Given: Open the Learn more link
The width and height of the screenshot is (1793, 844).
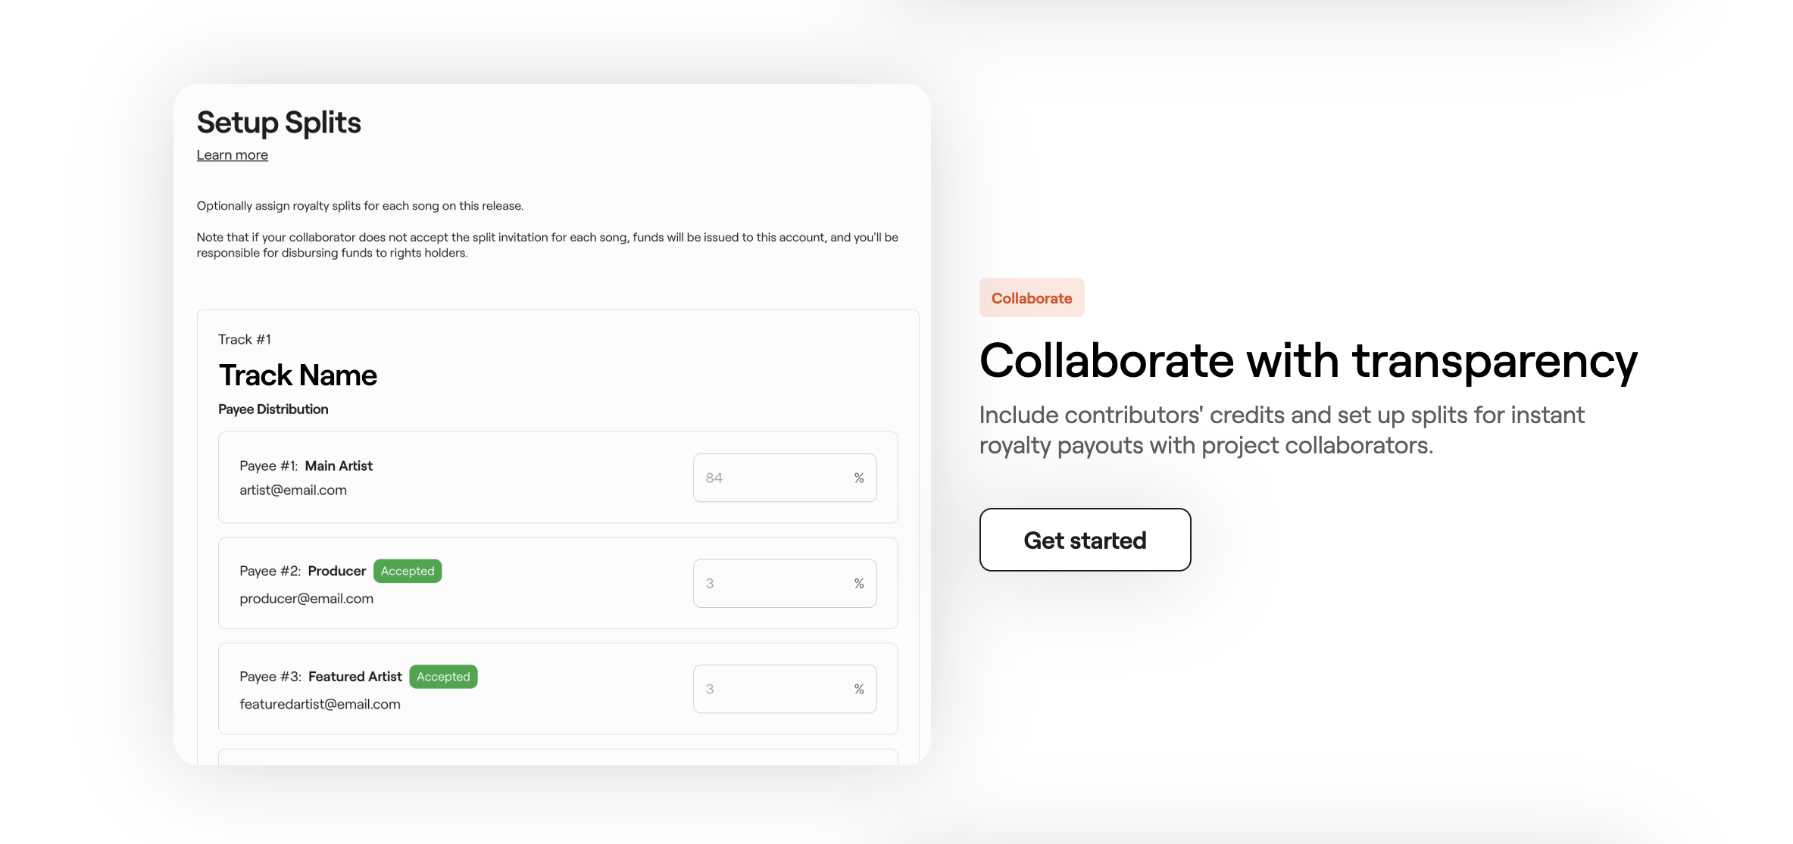Looking at the screenshot, I should (232, 155).
